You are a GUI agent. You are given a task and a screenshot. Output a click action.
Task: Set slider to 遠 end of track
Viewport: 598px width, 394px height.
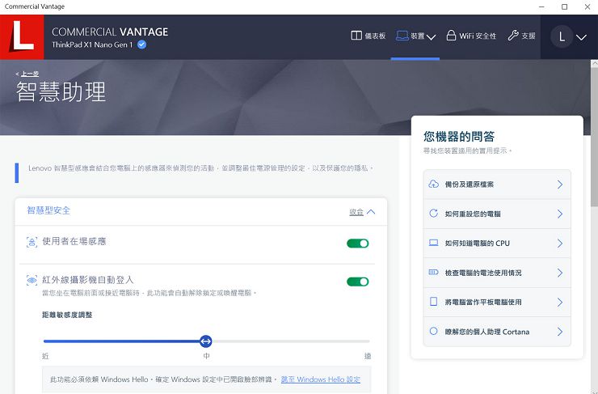click(x=368, y=341)
